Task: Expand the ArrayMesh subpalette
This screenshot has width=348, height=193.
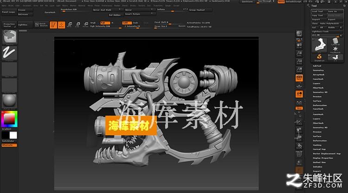Action: (x=318, y=75)
